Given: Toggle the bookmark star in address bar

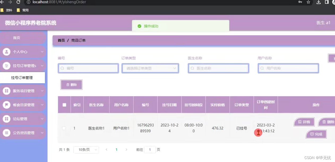Looking at the screenshot, I should (x=308, y=2).
